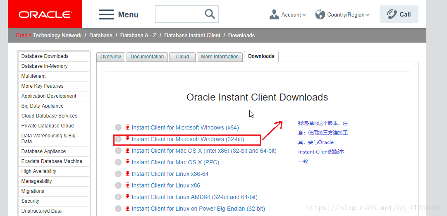
Task: Click the Oracle logo
Action: [x=45, y=14]
